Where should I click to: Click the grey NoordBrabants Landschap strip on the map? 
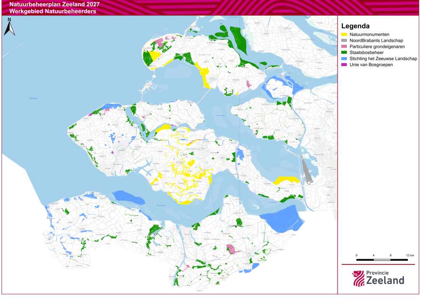click(x=307, y=170)
